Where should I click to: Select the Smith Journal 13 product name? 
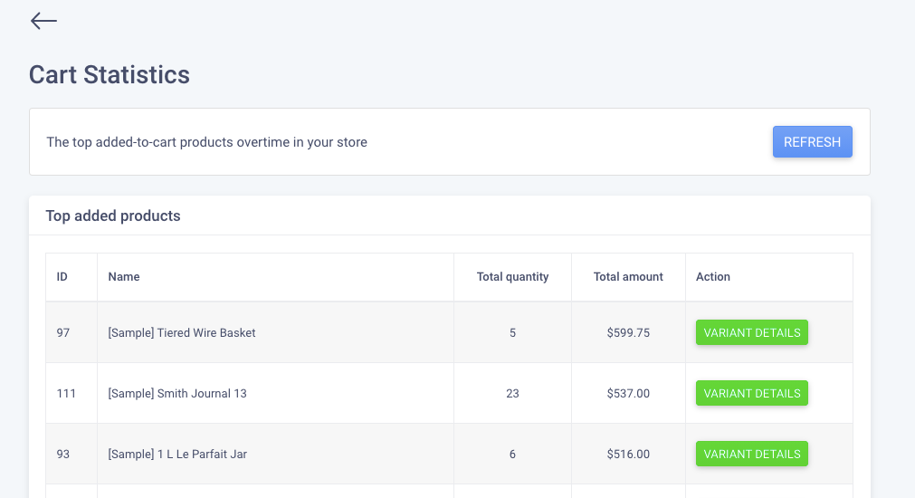(x=177, y=394)
